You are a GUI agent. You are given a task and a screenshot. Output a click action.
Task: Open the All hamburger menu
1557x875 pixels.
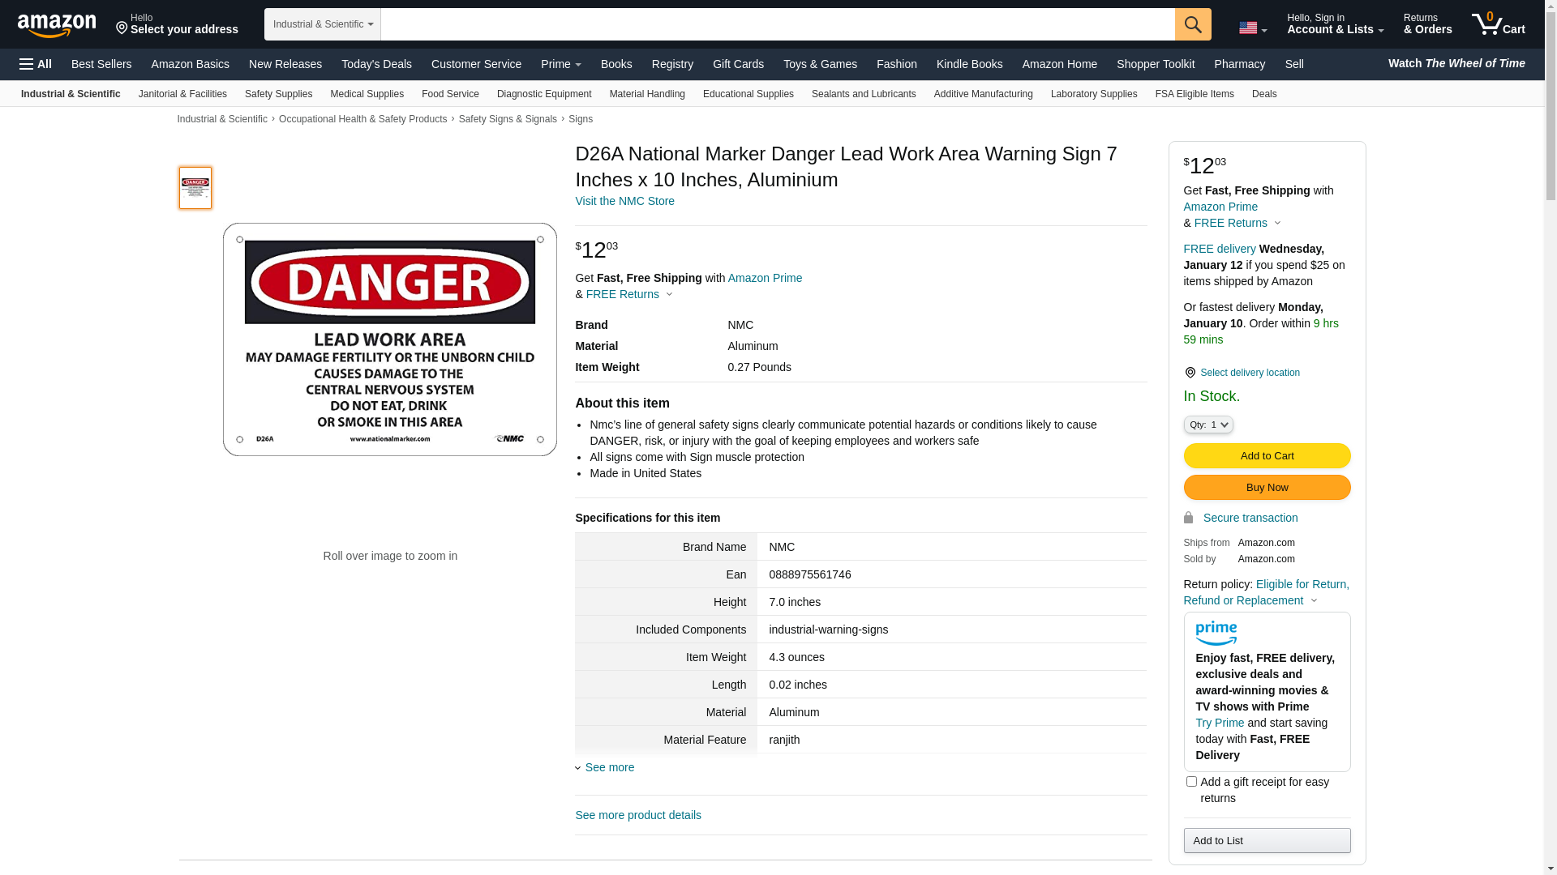(x=36, y=64)
